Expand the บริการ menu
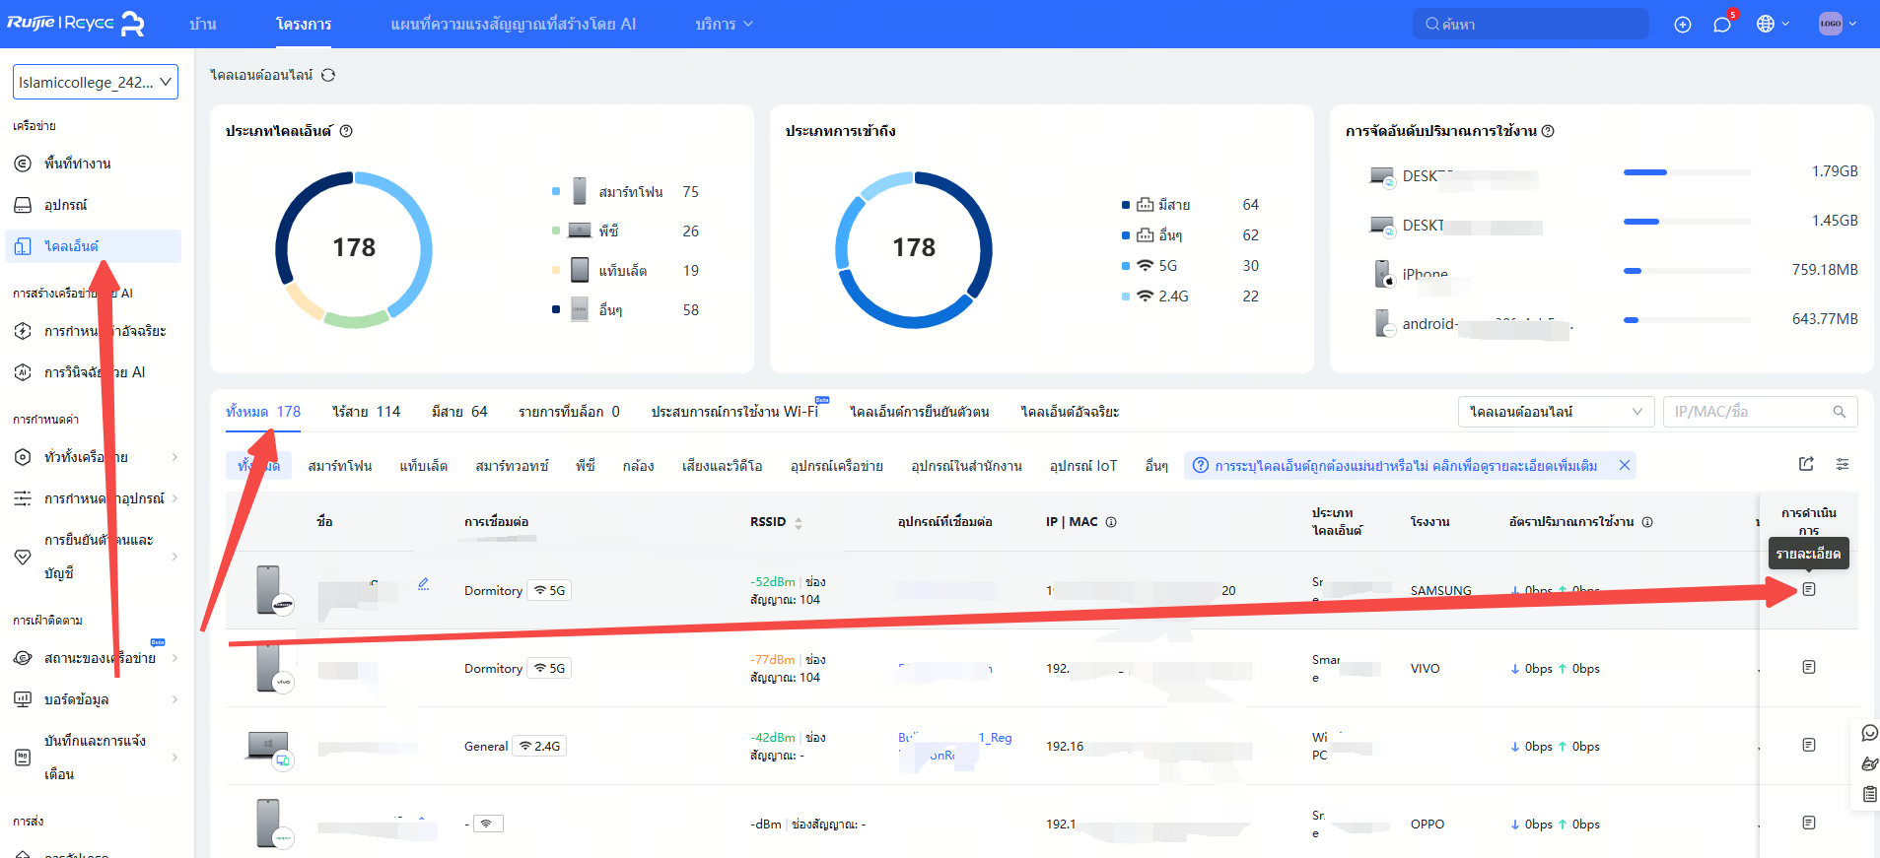1880x858 pixels. click(724, 24)
